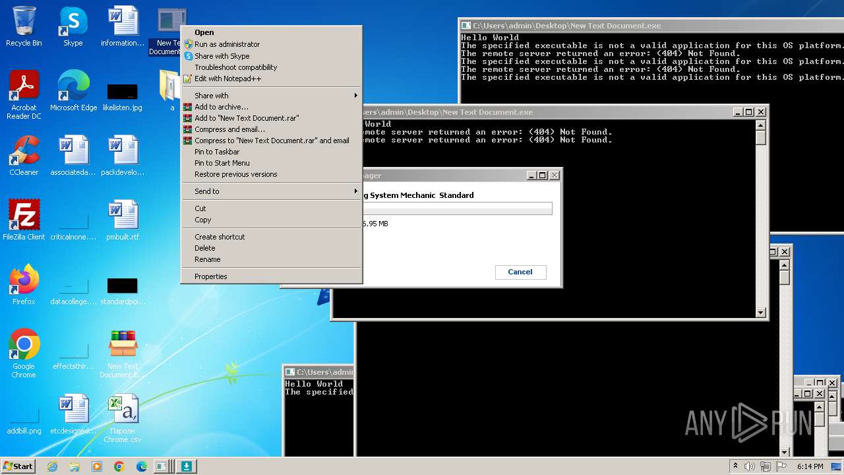Select the packdevelo Word document
Viewport: 844px width, 475px height.
point(123,156)
